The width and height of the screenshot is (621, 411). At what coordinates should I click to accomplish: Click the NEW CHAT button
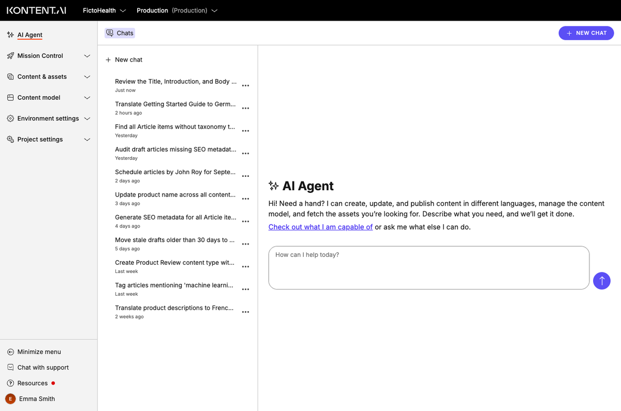pyautogui.click(x=586, y=33)
